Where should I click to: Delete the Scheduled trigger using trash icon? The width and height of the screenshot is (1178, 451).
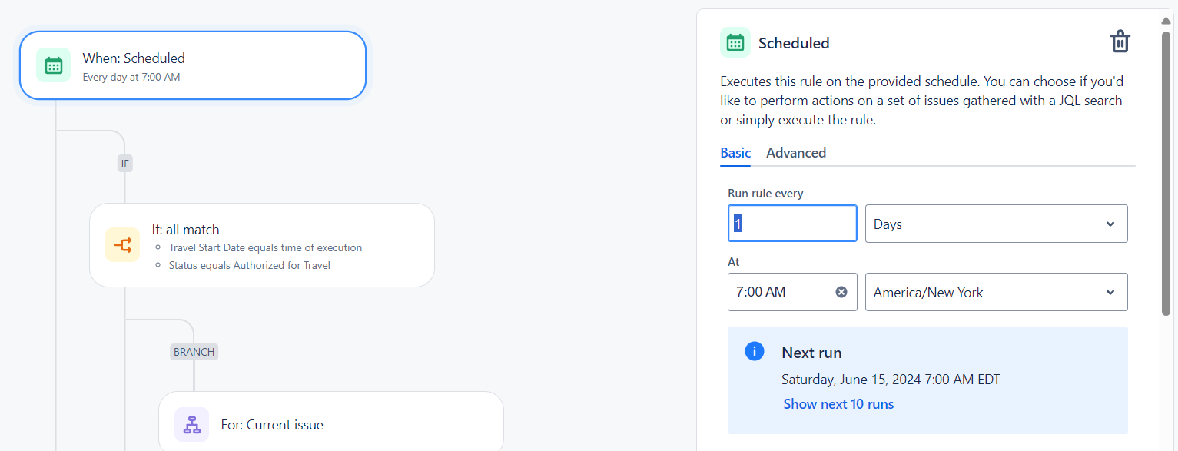tap(1120, 41)
